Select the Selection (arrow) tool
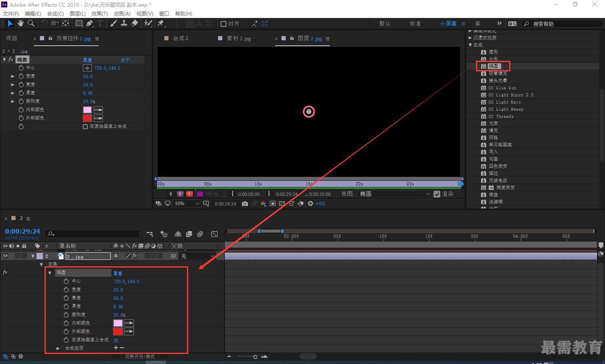The image size is (605, 364). coord(10,23)
